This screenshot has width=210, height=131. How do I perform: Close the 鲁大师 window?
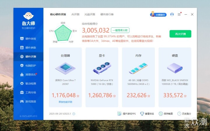click(192, 14)
